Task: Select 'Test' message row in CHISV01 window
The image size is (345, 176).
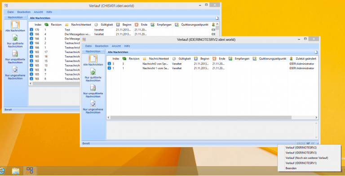Action: 122,30
